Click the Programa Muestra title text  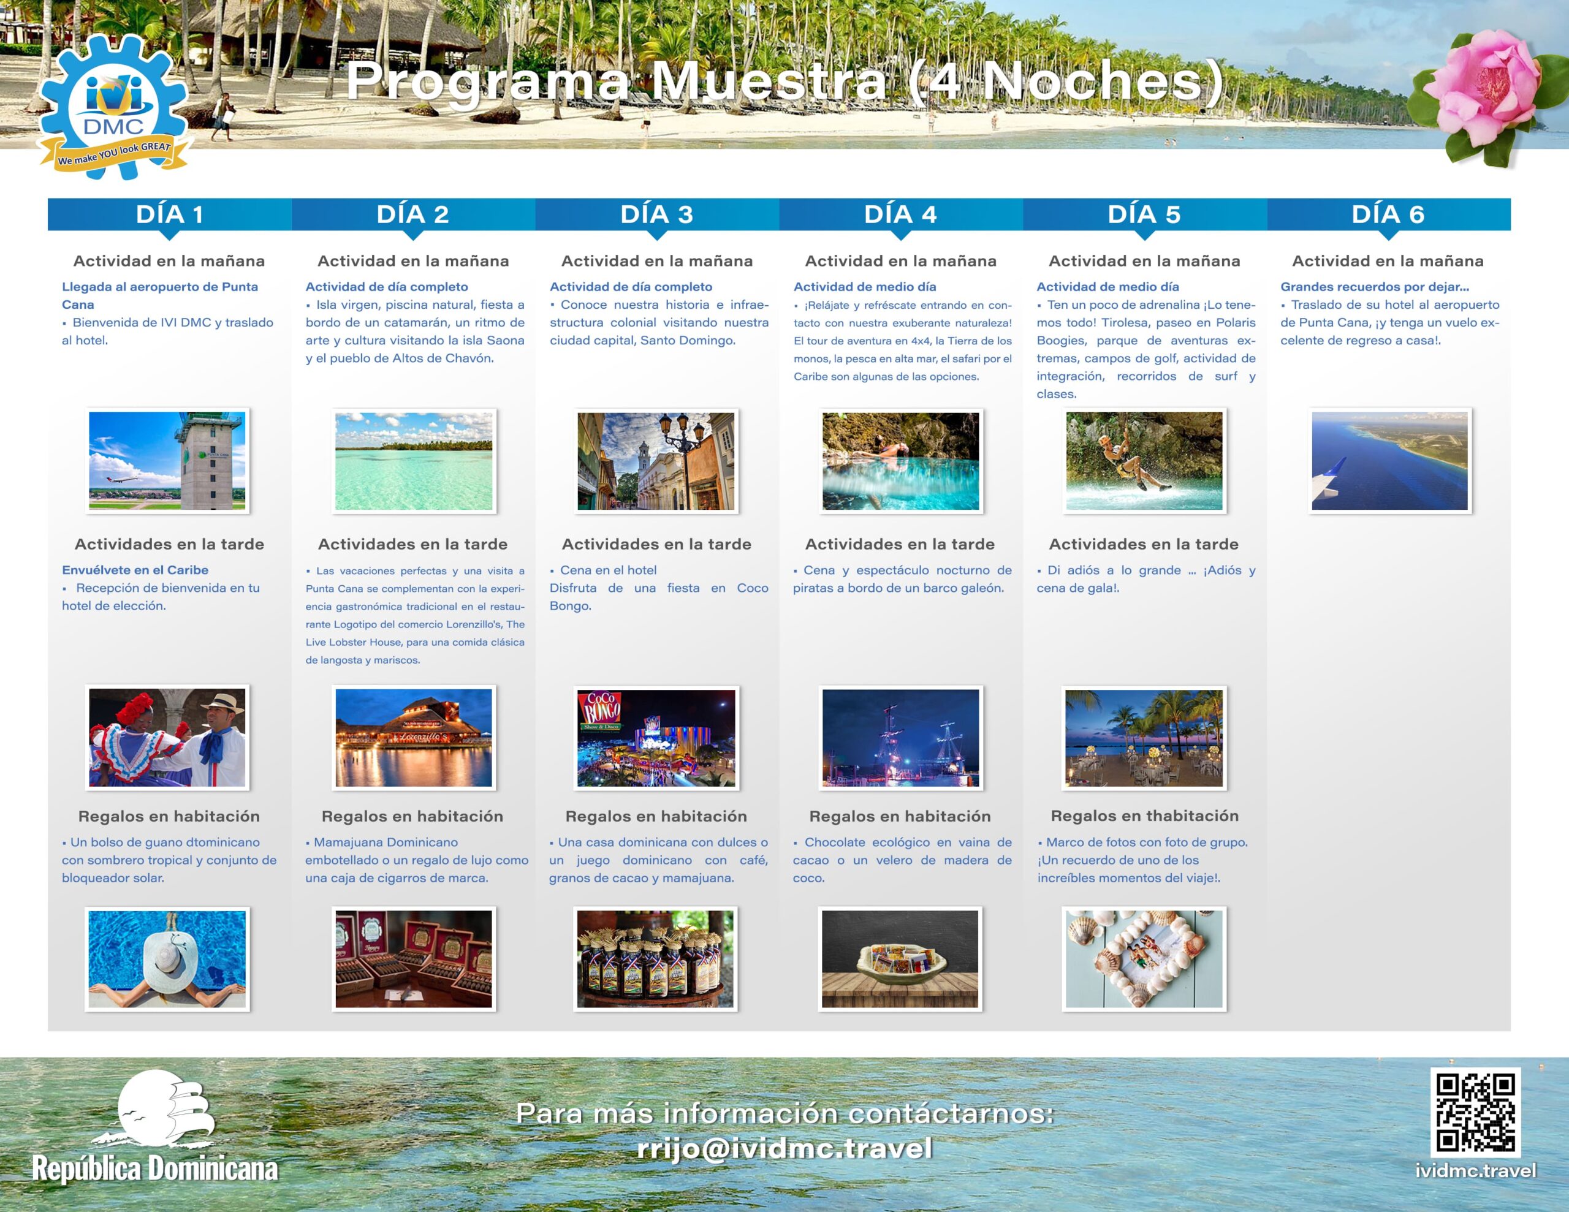[784, 80]
